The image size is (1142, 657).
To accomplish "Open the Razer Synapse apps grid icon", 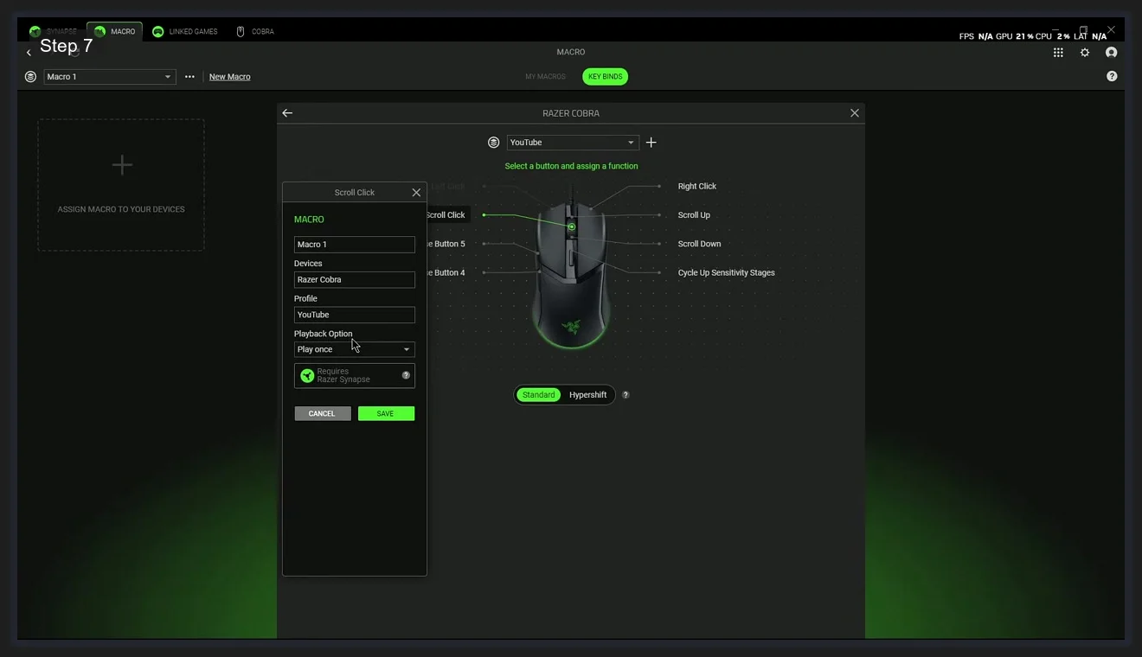I will tap(1057, 52).
